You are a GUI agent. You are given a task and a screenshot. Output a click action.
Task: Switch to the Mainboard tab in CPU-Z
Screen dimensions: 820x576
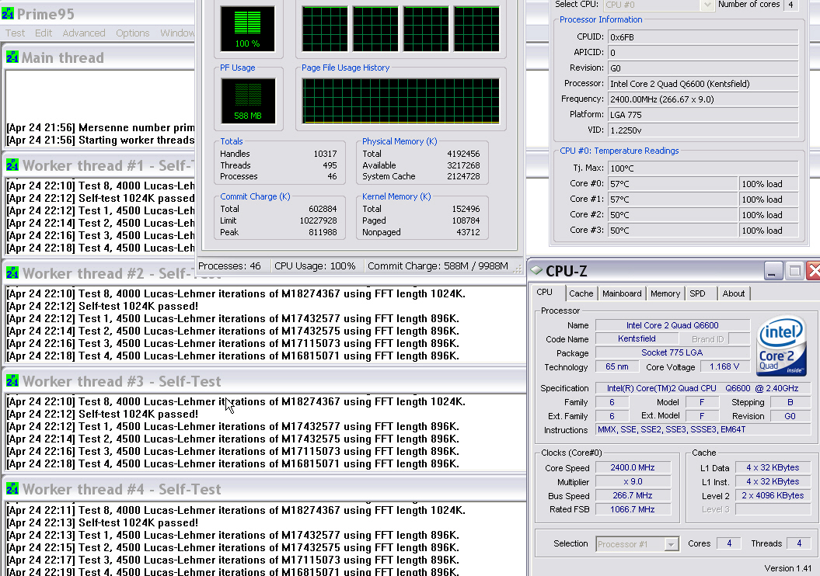click(x=622, y=293)
